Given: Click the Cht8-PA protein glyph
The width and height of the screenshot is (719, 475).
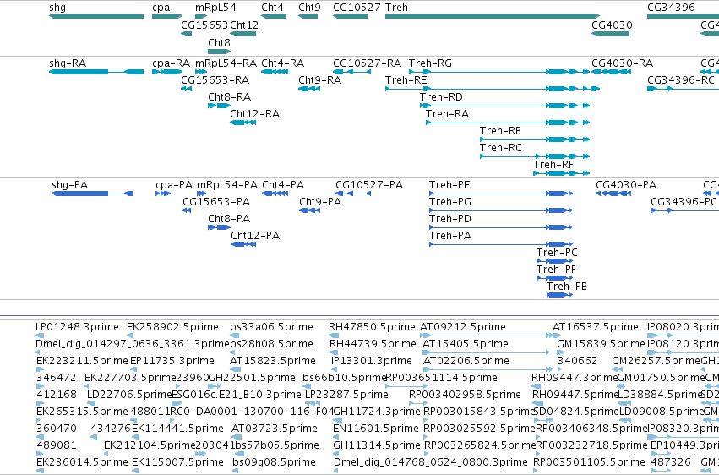Looking at the screenshot, I should pyautogui.click(x=219, y=227).
